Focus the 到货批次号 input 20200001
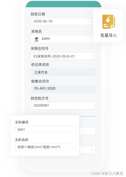Image resolution: width=126 pixels, height=177 pixels. [x=63, y=106]
